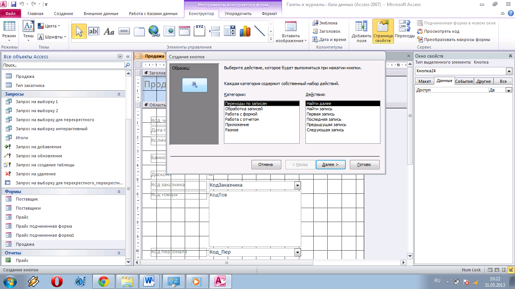Image resolution: width=515 pixels, height=289 pixels.
Task: Open query Запрос на удаление
Action: [x=63, y=174]
